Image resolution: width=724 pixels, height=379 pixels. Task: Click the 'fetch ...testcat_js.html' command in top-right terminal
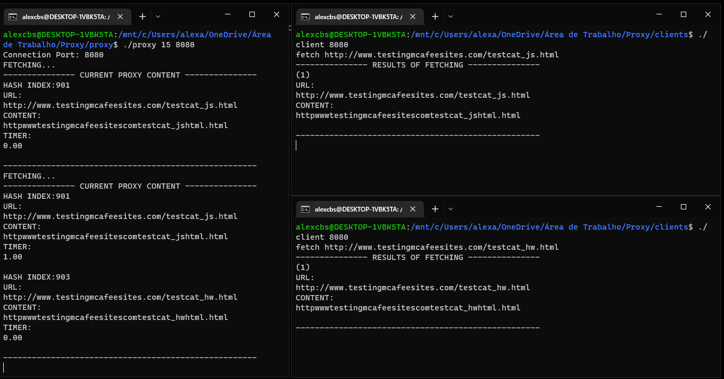pyautogui.click(x=427, y=55)
